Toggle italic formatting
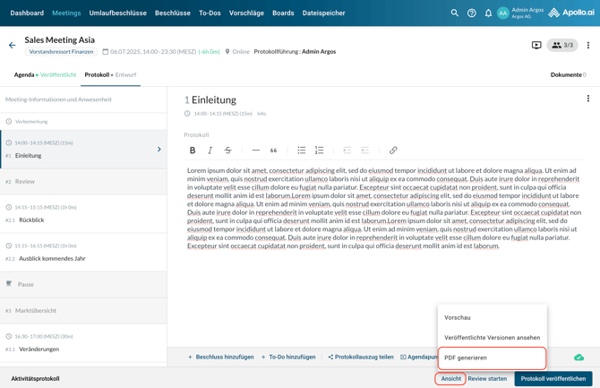The height and width of the screenshot is (388, 600). 210,151
